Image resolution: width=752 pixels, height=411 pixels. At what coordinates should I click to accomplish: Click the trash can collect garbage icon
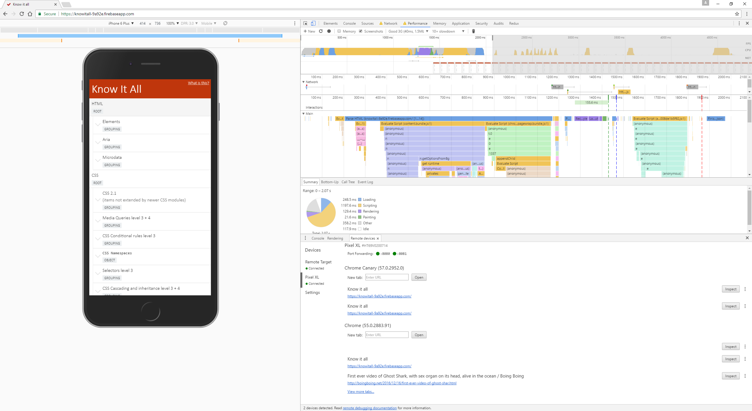(x=473, y=31)
